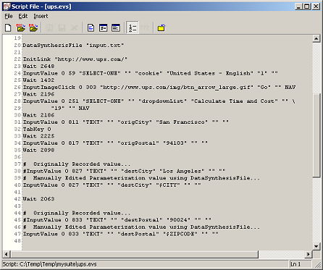Click the InputValue "origPostal" 94103 line
The width and height of the screenshot is (323, 270).
tap(115, 143)
